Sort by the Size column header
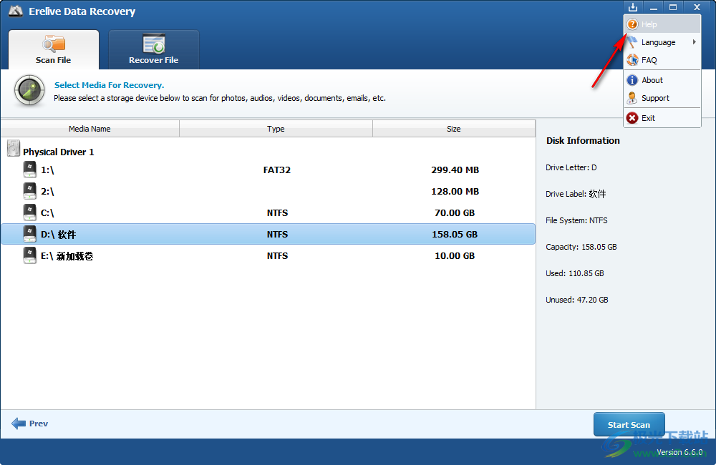 click(454, 129)
